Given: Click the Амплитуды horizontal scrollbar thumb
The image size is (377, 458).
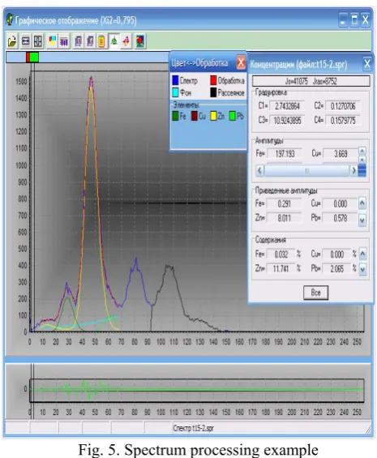Looking at the screenshot, I should (x=306, y=170).
